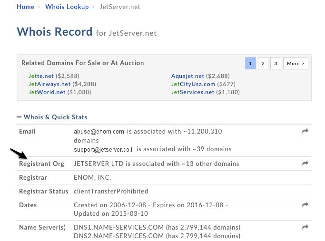
Task: Select the JetServer.net breadcrumb text
Action: click(x=120, y=7)
